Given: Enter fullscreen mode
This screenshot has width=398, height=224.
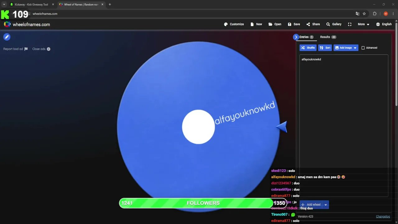Looking at the screenshot, I should [350, 24].
